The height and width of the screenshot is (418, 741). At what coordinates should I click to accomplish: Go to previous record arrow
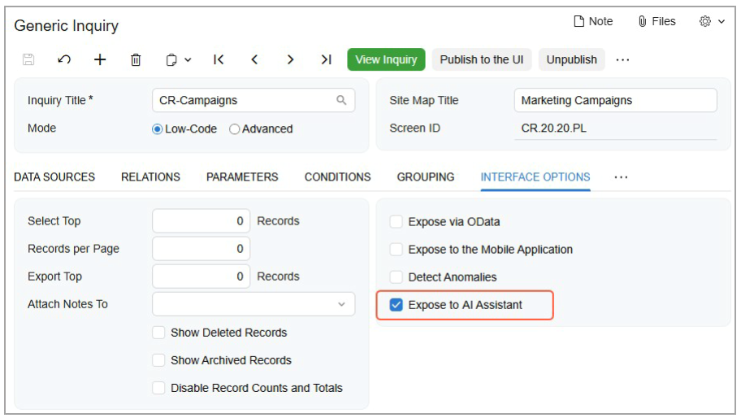point(254,59)
